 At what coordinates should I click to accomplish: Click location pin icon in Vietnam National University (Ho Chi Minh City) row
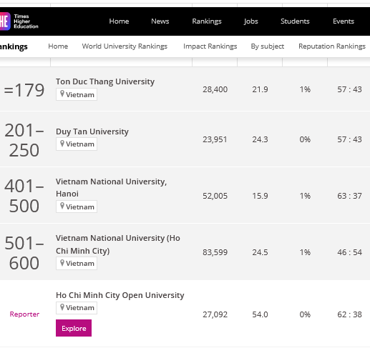coord(62,262)
